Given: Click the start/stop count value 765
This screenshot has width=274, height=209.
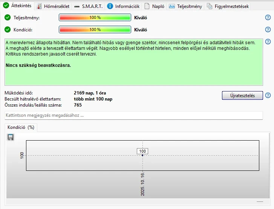Looking at the screenshot, I should [x=78, y=105].
